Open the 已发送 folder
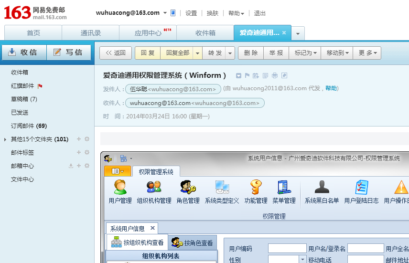The width and height of the screenshot is (409, 263). (x=20, y=112)
